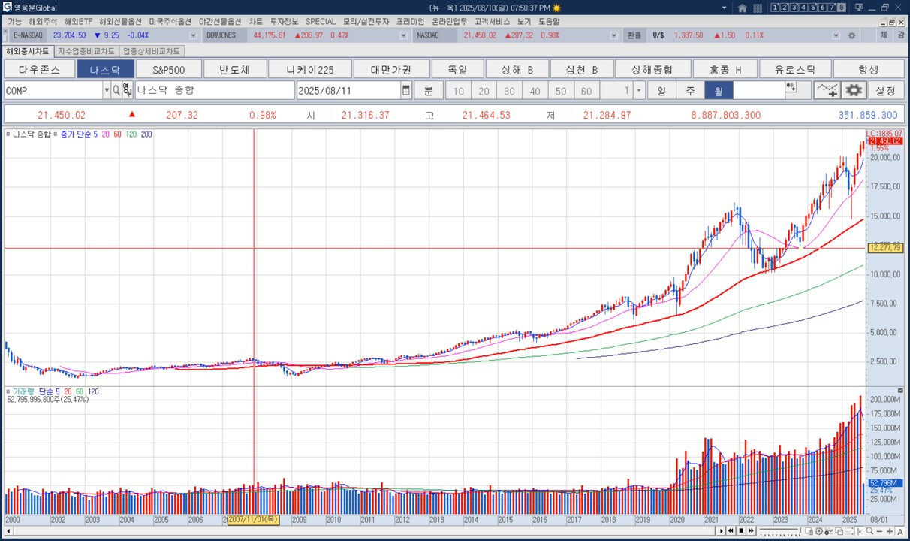The height and width of the screenshot is (541, 910).
Task: Select the 일 daily period toggle
Action: click(x=661, y=90)
